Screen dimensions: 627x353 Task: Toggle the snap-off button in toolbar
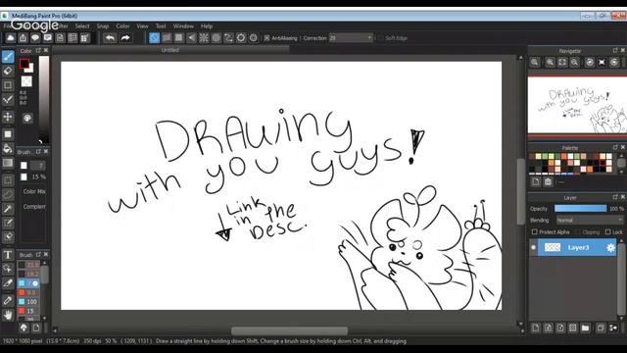154,38
